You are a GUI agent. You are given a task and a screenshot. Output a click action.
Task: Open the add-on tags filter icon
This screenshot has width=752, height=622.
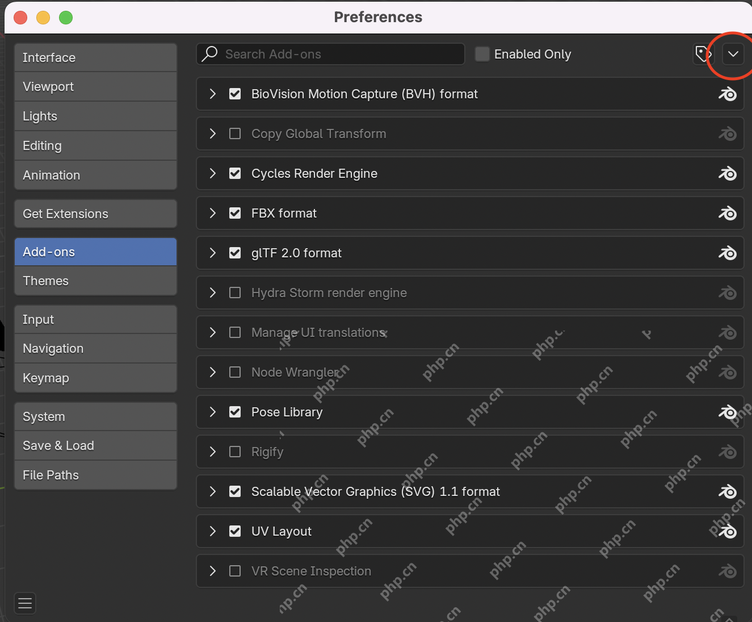703,54
